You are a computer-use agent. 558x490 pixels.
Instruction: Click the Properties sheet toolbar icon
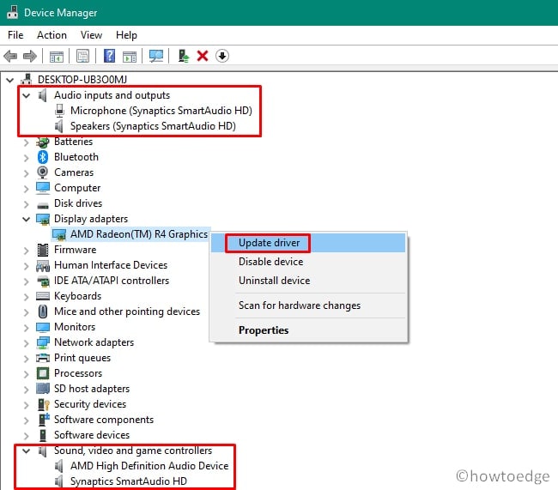[x=83, y=56]
